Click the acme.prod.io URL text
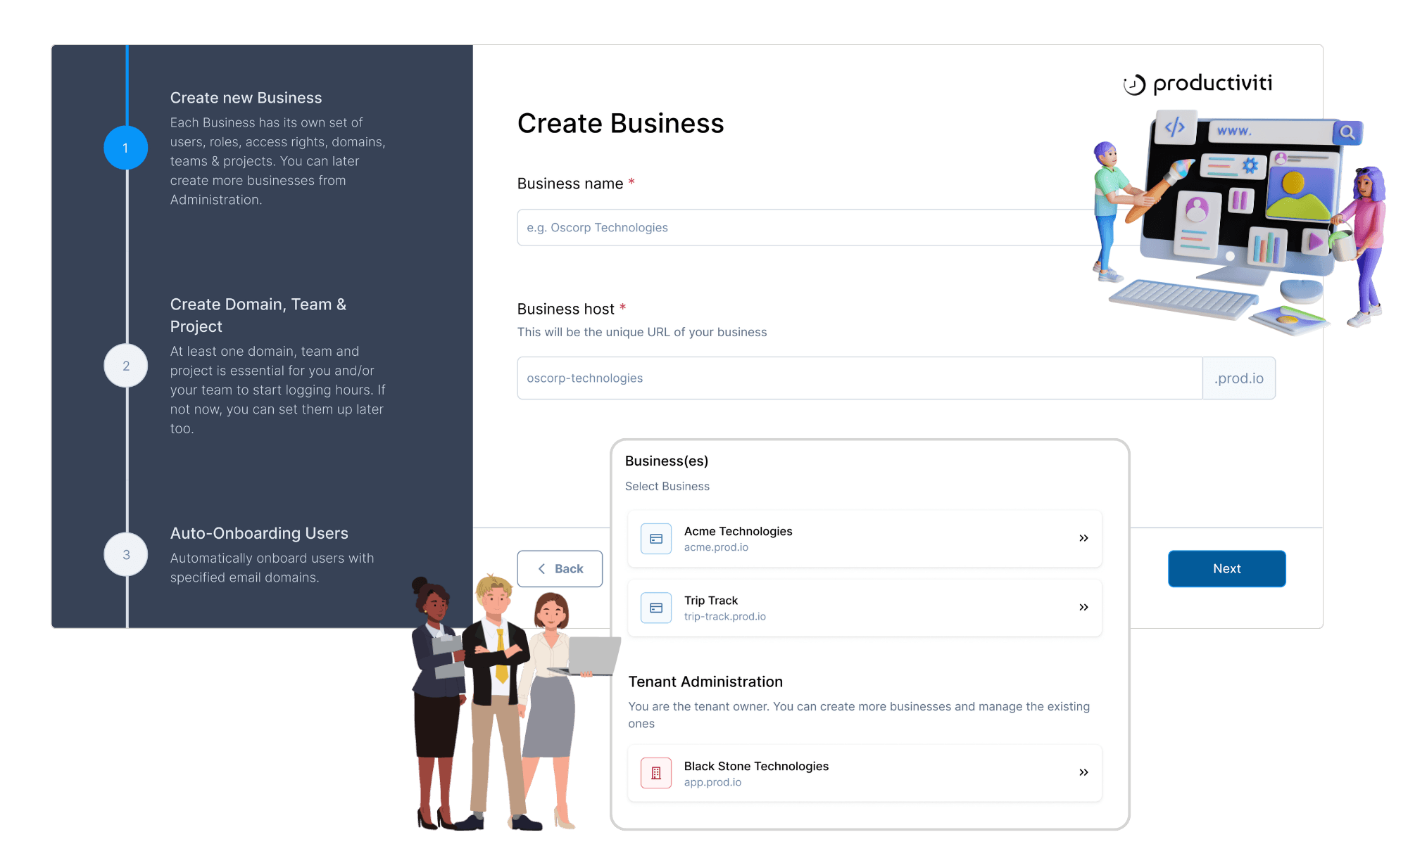 click(x=716, y=547)
